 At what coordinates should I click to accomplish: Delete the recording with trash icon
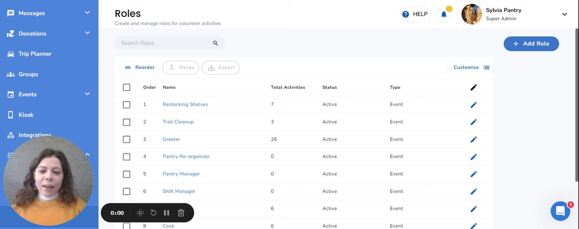coord(181,213)
